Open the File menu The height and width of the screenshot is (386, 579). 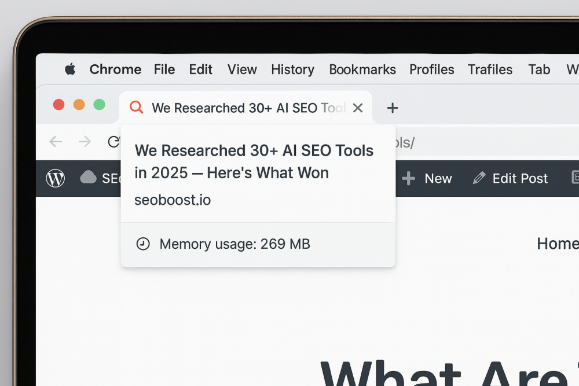pos(164,69)
